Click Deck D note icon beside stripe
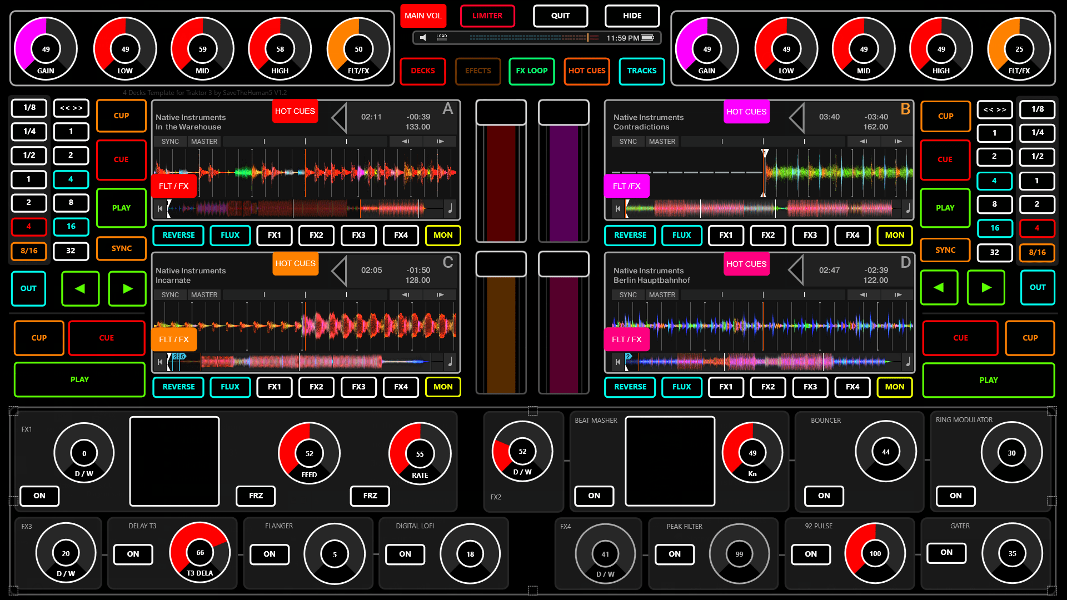Image resolution: width=1067 pixels, height=600 pixels. (x=908, y=362)
